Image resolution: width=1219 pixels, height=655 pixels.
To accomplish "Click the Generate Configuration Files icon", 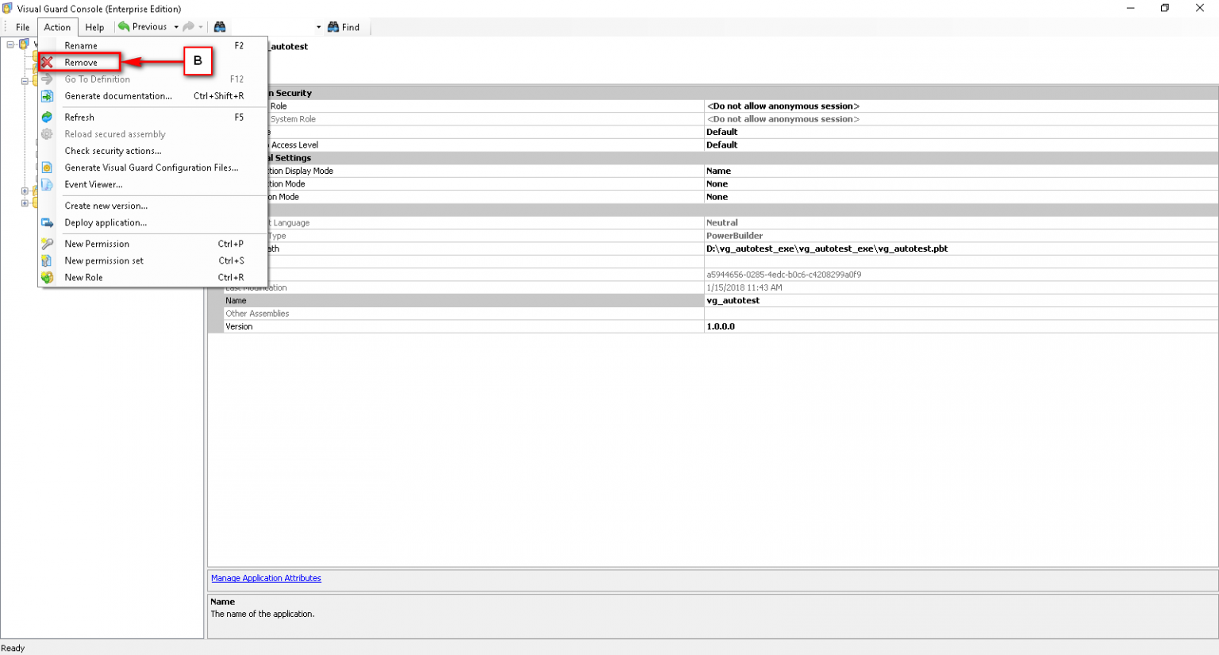I will (47, 168).
